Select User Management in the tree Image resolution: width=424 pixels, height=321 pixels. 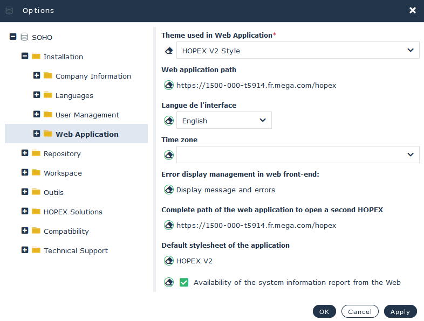87,115
